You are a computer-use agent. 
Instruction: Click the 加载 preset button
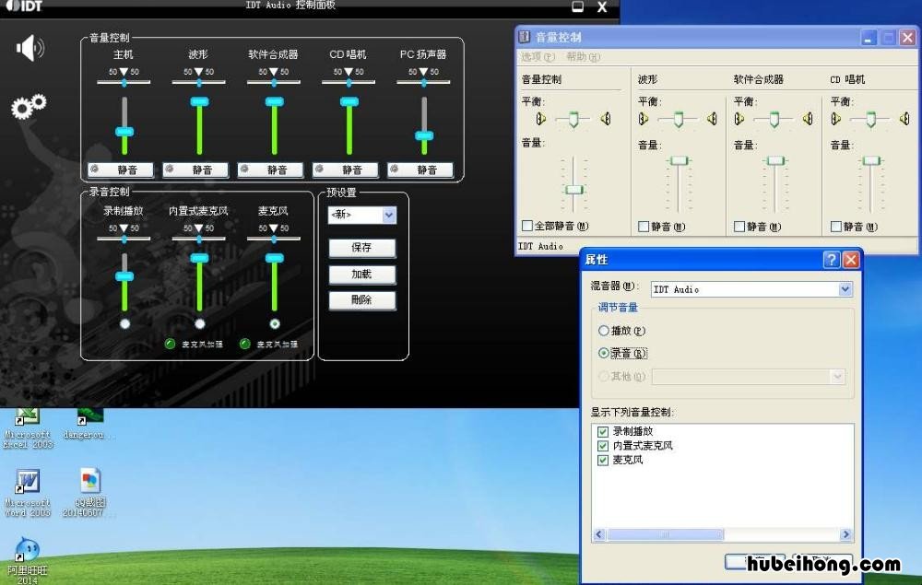(361, 275)
